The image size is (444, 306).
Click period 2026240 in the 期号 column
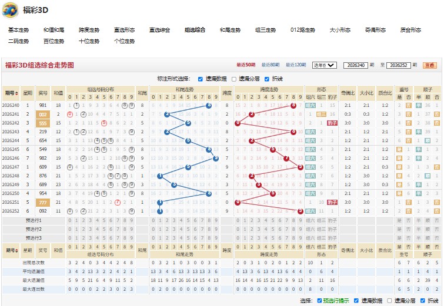coord(11,105)
